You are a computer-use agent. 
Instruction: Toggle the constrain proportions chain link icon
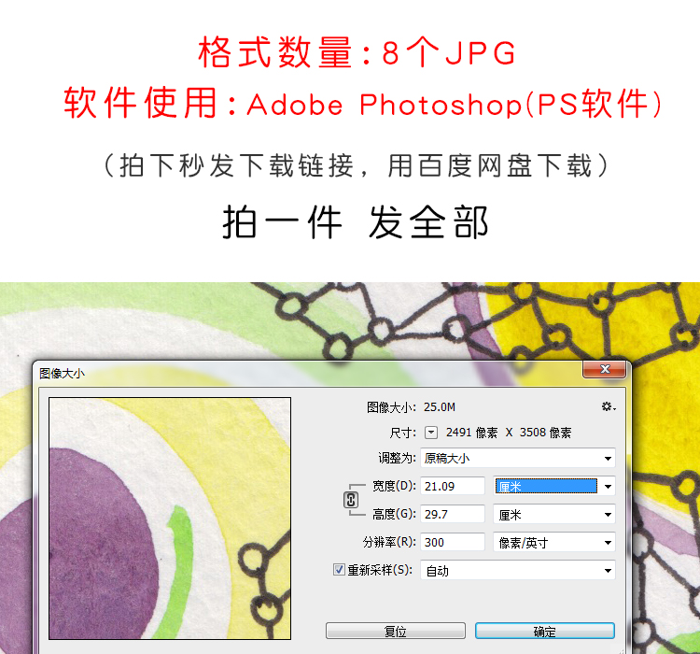pos(351,500)
